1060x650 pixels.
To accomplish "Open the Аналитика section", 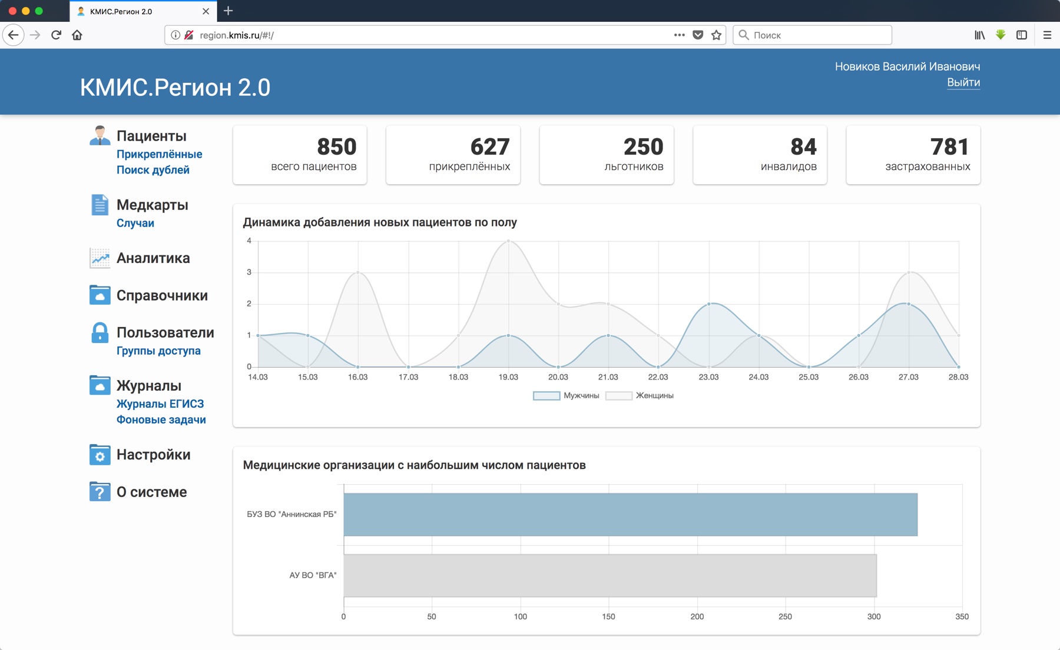I will coord(153,258).
